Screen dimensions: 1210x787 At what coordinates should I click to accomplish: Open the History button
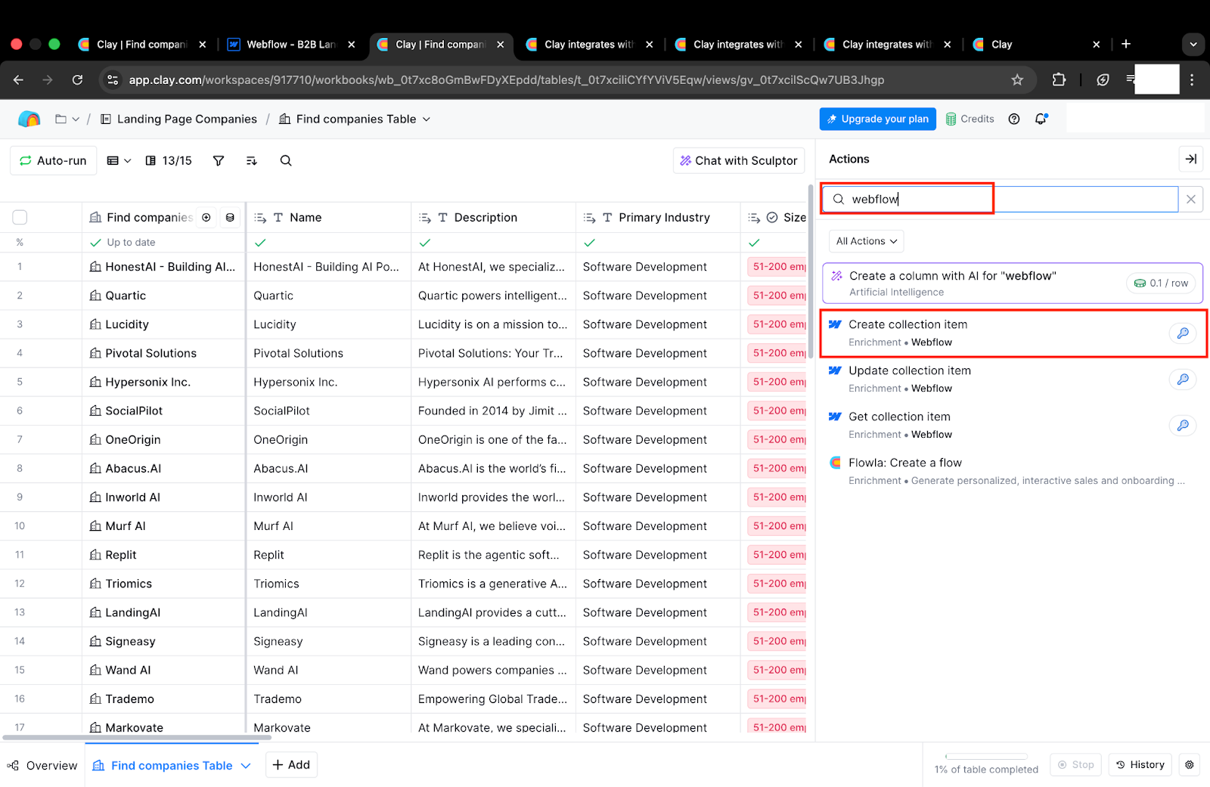coord(1140,764)
